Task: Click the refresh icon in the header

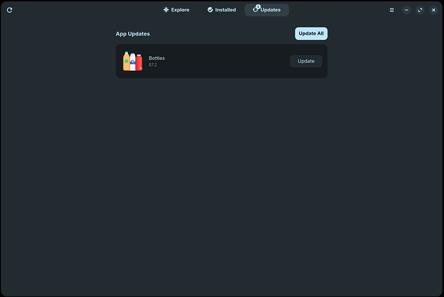Action: tap(10, 10)
